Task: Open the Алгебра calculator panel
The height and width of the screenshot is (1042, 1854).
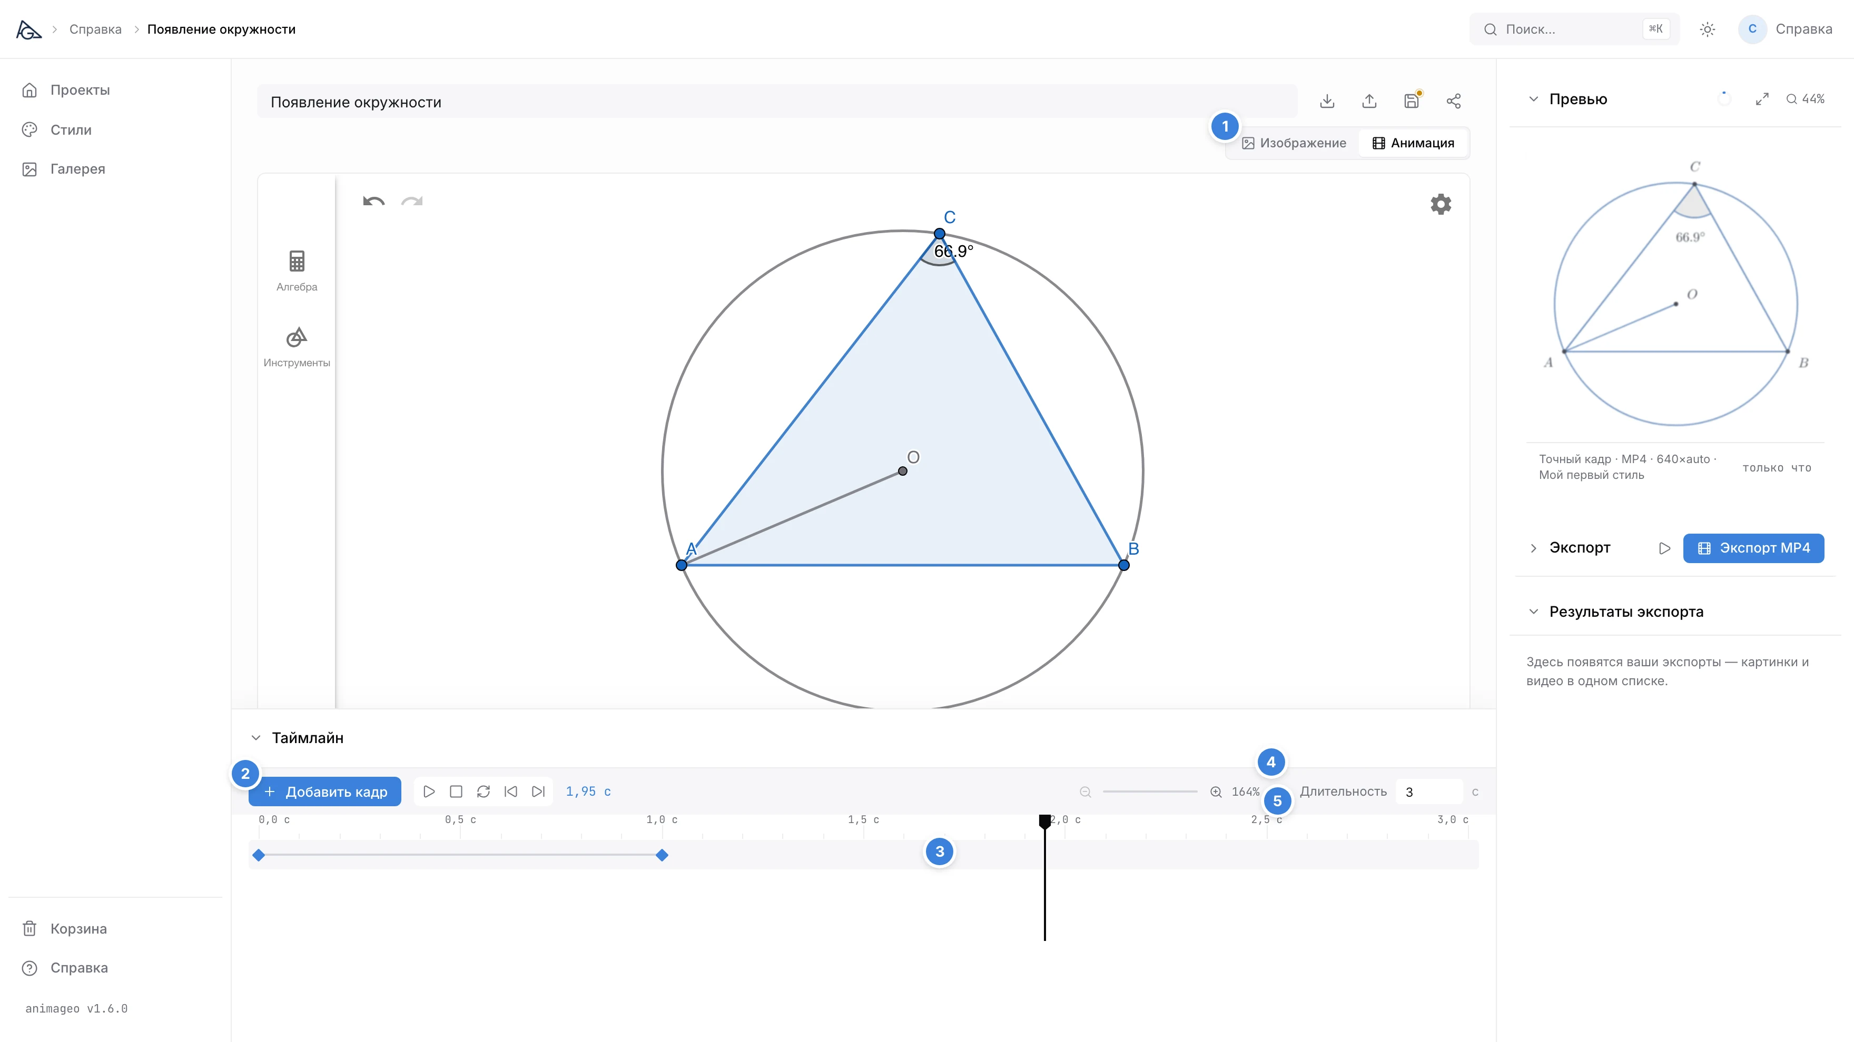Action: (x=297, y=271)
